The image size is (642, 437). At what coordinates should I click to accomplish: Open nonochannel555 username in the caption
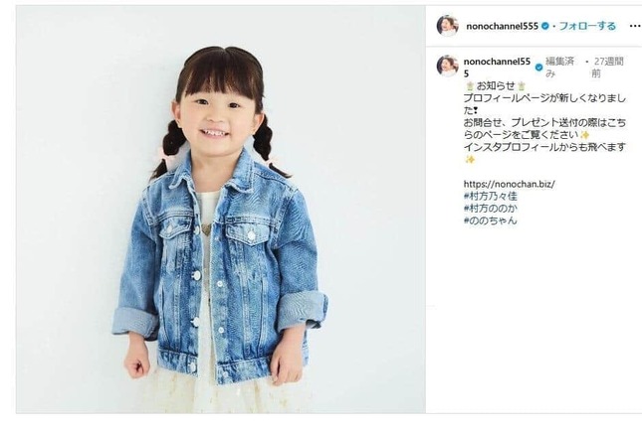pyautogui.click(x=497, y=68)
